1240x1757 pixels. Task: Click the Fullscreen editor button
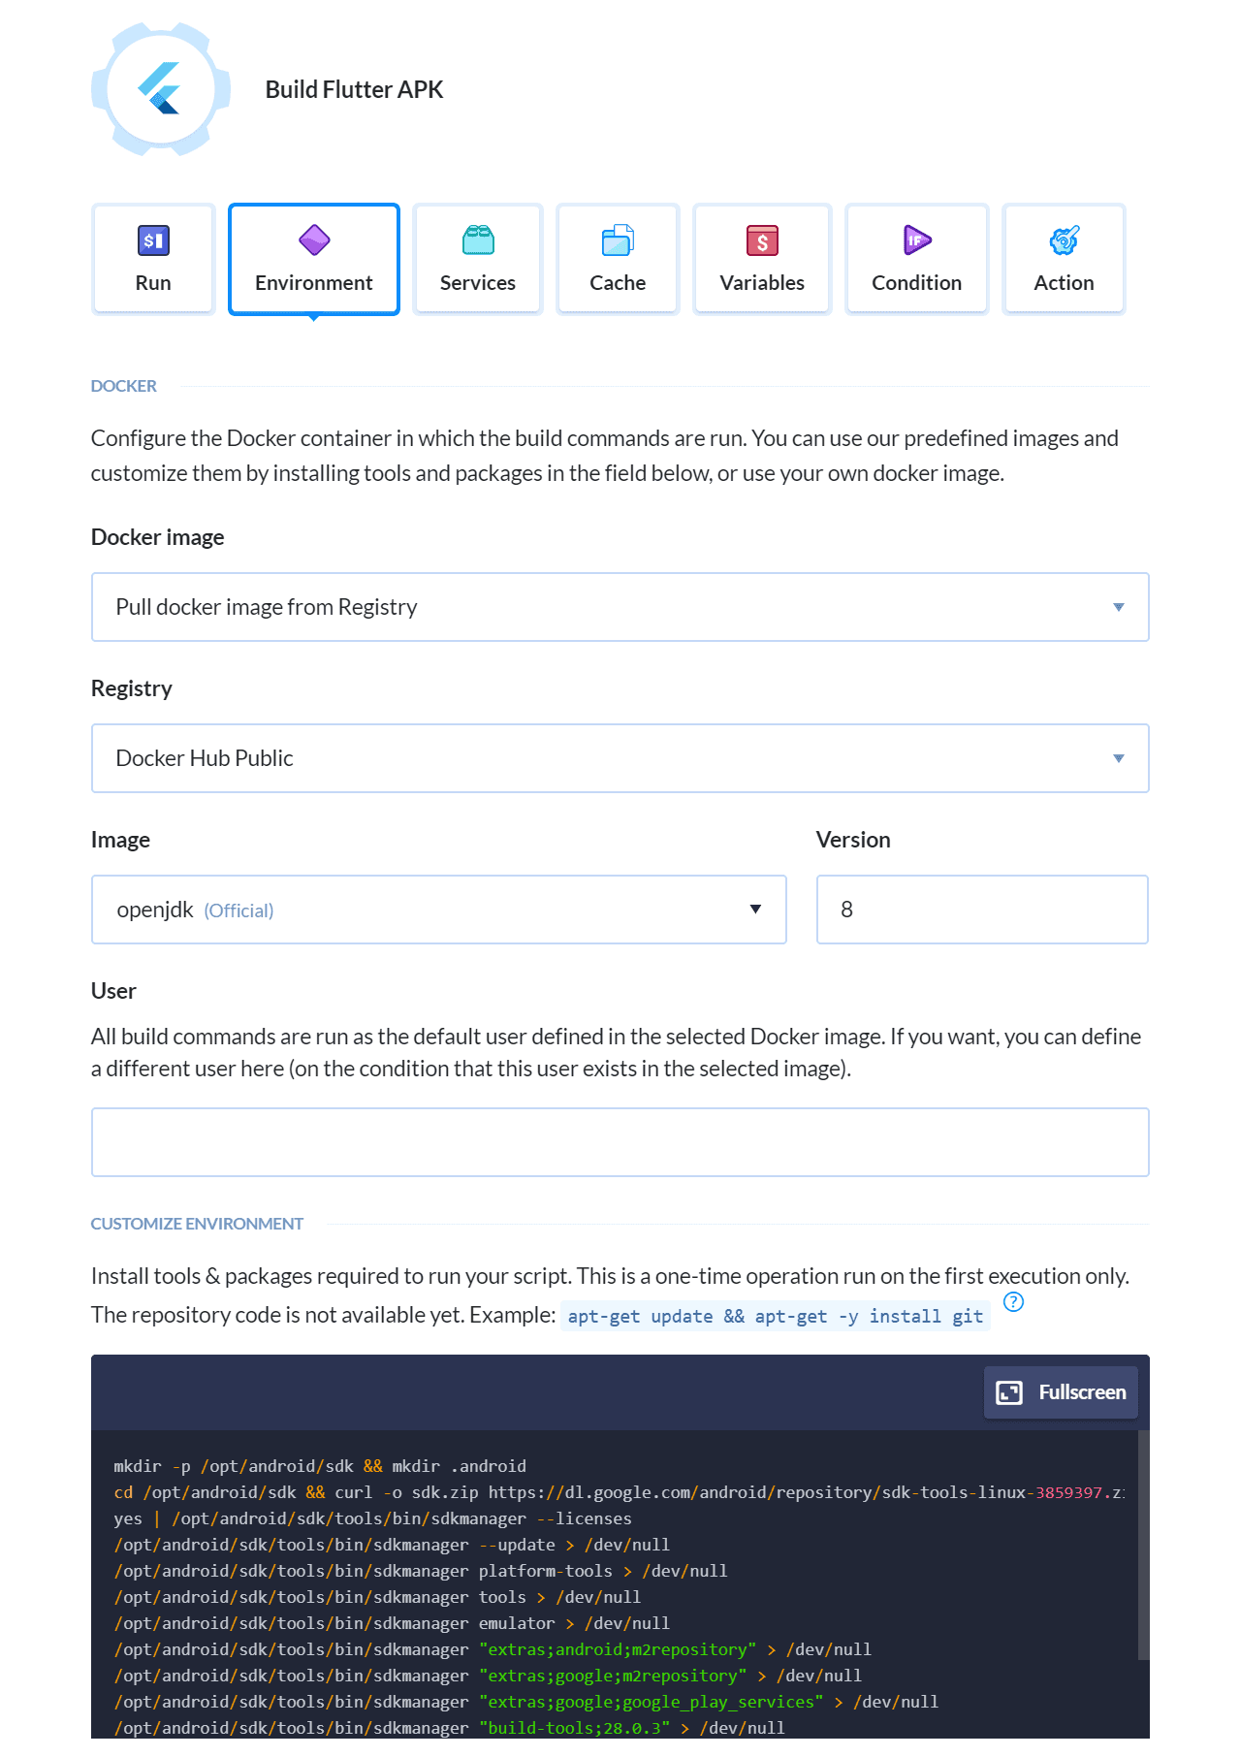click(1061, 1392)
